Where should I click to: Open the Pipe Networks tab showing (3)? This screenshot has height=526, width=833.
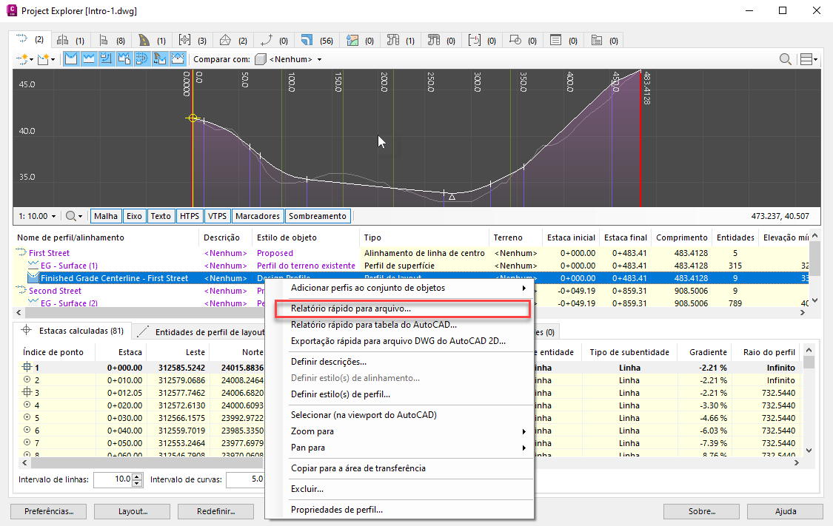click(193, 40)
